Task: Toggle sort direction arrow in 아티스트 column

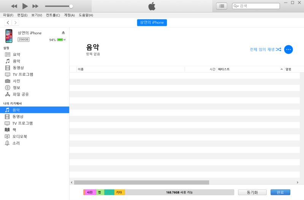Action: pyautogui.click(x=282, y=69)
